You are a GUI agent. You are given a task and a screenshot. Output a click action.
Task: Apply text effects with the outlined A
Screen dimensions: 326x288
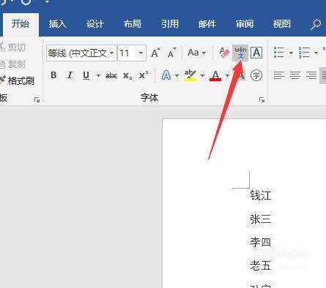(166, 75)
